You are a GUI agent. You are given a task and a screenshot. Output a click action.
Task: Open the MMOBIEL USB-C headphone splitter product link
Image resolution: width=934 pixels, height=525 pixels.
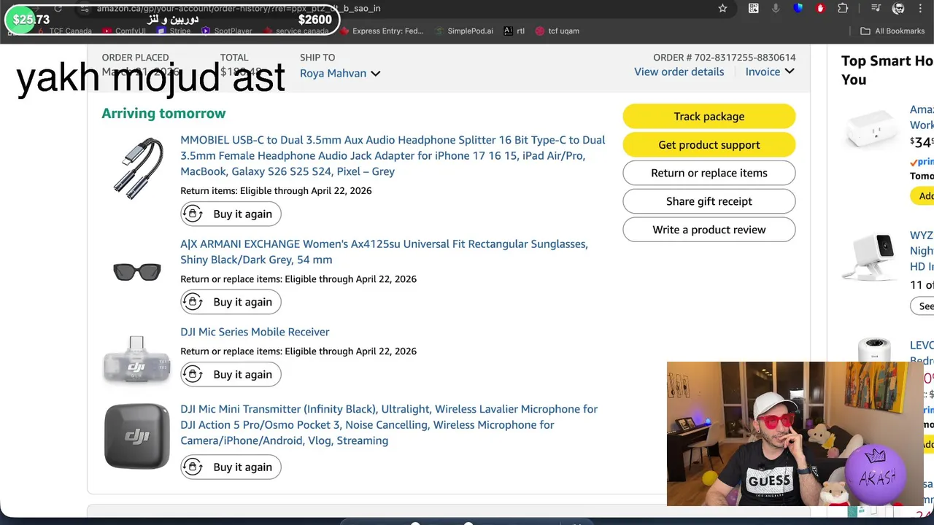[x=393, y=155]
